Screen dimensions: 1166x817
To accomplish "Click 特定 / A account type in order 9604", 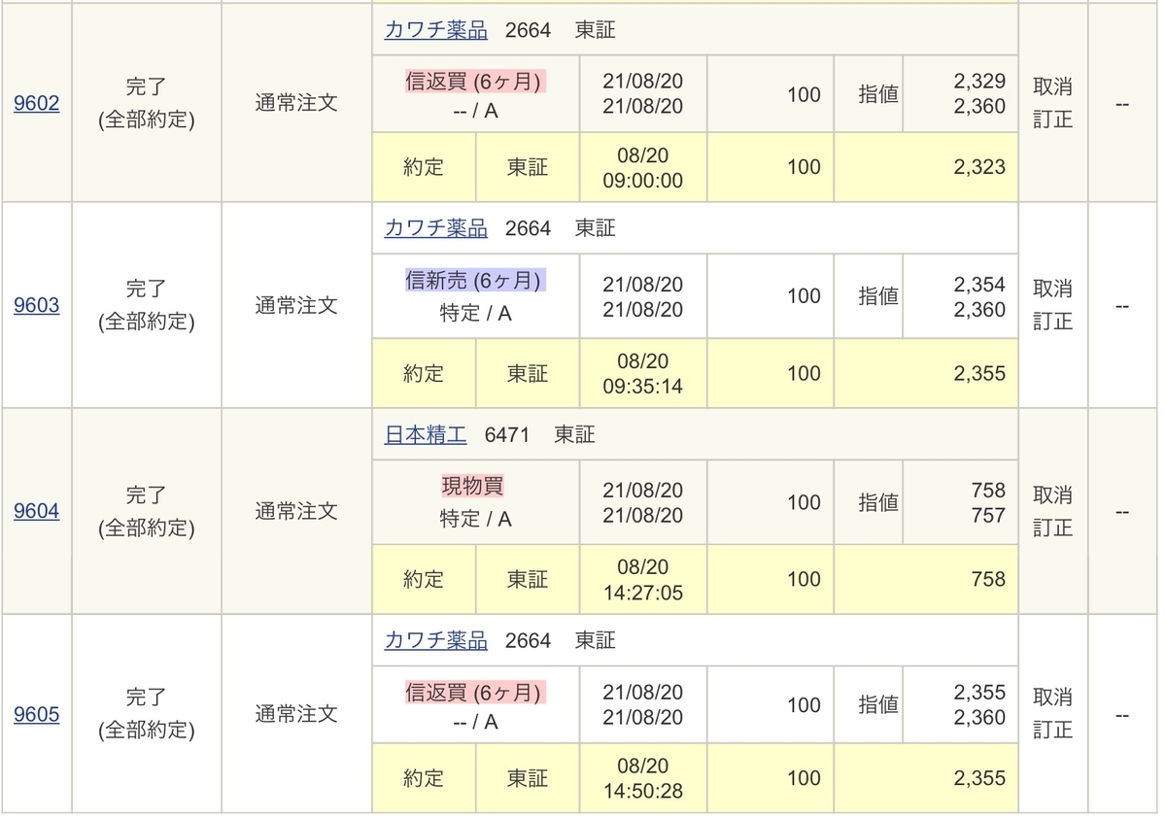I will tap(475, 519).
